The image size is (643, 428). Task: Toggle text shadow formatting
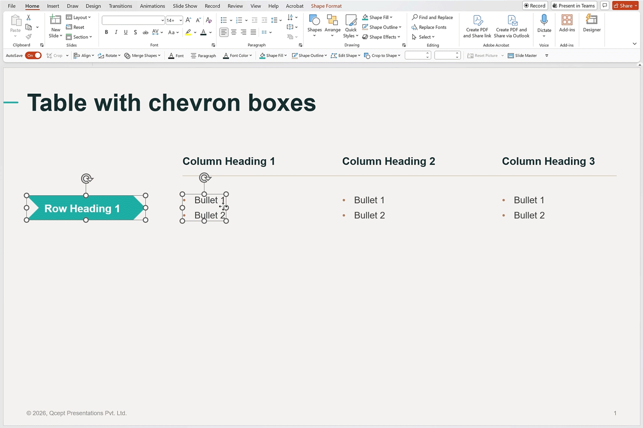(x=135, y=32)
